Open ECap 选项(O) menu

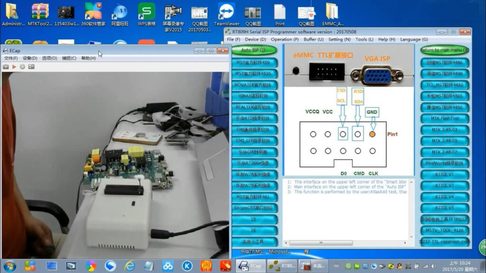(x=49, y=58)
